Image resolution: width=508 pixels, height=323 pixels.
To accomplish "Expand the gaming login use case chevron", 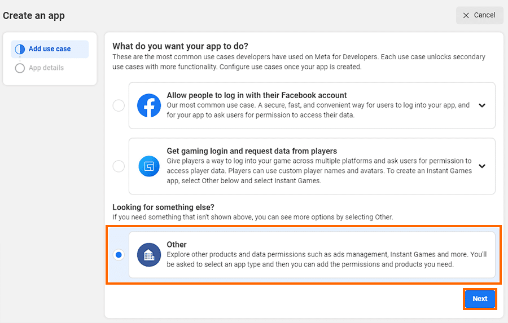I will coord(482,166).
